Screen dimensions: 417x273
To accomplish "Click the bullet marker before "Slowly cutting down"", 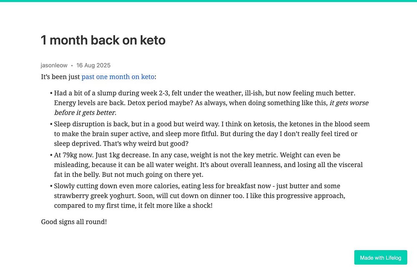I will [x=51, y=186].
